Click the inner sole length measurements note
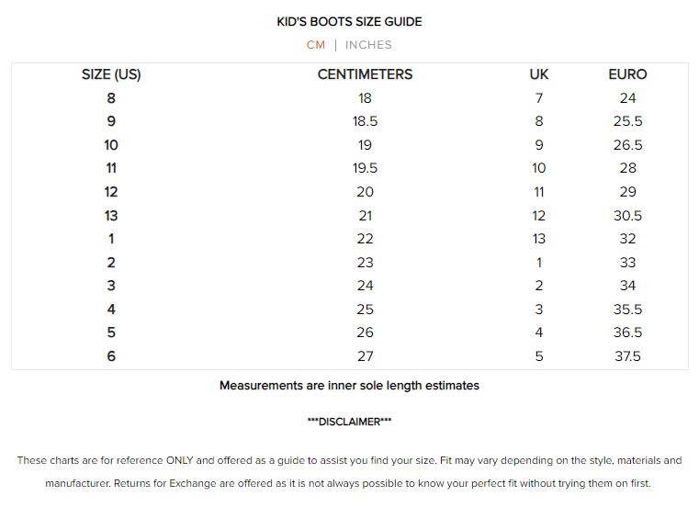 [349, 386]
